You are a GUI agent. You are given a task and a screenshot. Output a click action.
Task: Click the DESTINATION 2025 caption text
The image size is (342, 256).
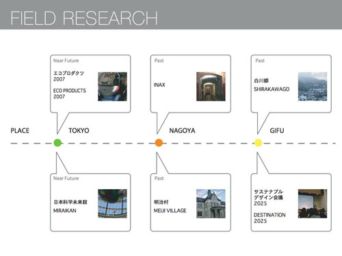click(269, 218)
